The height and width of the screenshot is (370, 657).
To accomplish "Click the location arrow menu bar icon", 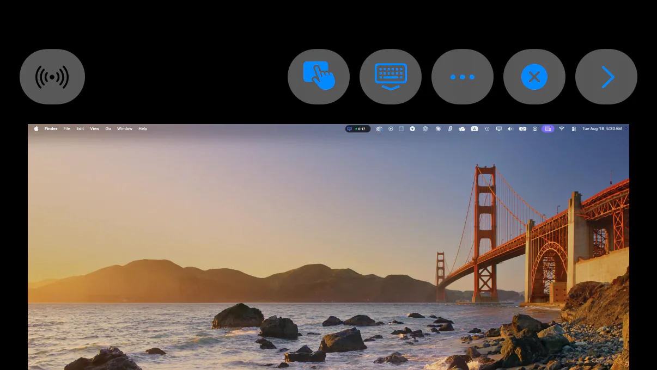I will [x=412, y=129].
